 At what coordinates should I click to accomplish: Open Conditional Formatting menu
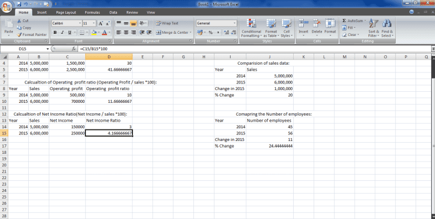[252, 28]
